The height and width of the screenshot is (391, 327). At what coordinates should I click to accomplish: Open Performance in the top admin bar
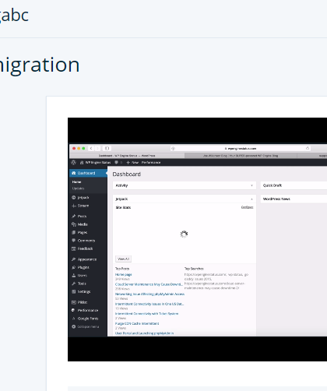[x=151, y=163]
